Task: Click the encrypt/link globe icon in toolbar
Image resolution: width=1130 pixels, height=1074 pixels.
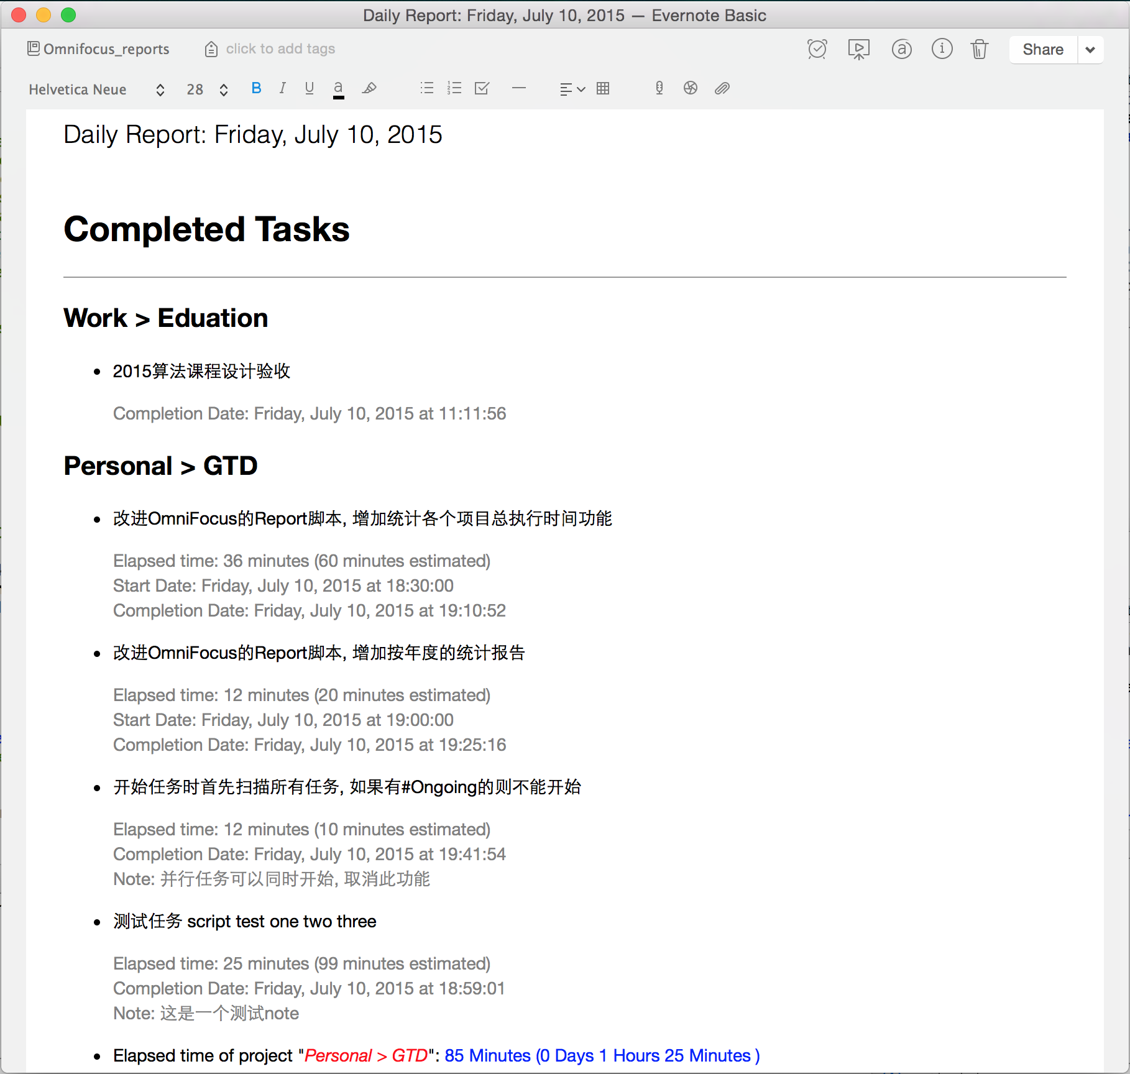Action: point(691,88)
